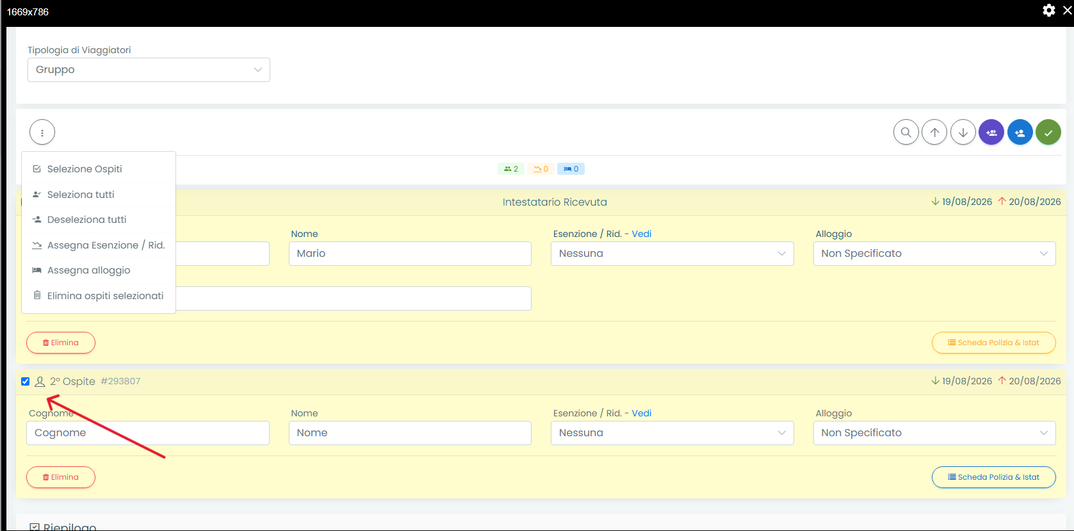
Task: Choose Elimina ospiti selezionati menu entry
Action: (x=99, y=296)
